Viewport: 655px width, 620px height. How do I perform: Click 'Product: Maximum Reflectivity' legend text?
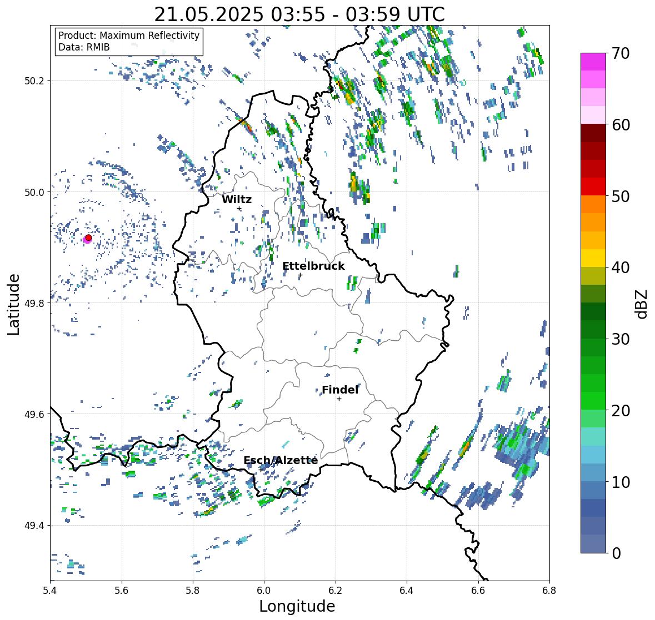point(129,36)
